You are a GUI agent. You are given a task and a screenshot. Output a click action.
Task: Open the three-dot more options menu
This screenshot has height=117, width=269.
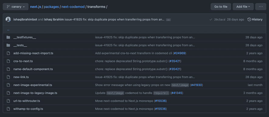[x=261, y=7]
